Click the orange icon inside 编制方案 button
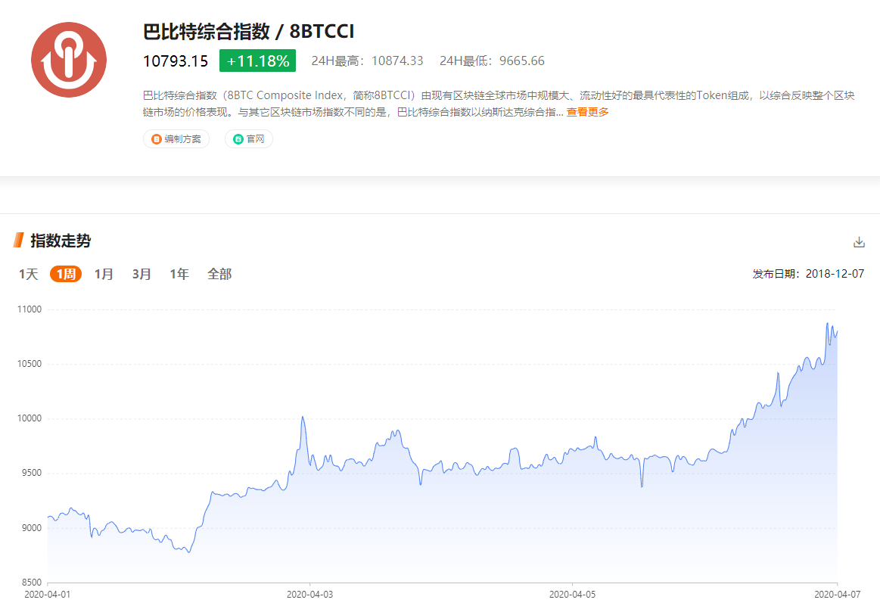The width and height of the screenshot is (880, 609). [157, 139]
